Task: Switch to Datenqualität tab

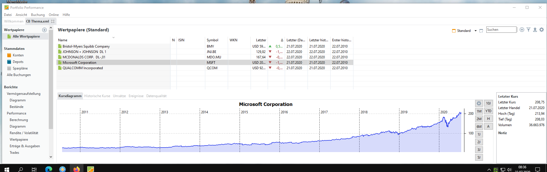Action: (156, 96)
